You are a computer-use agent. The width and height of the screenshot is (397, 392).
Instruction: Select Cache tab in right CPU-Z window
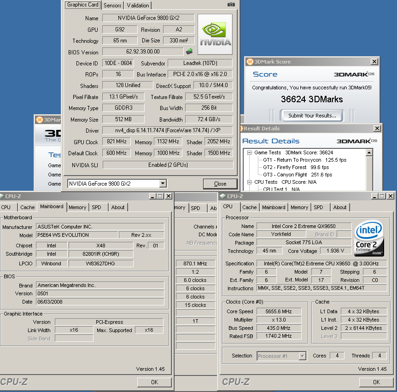[x=249, y=207]
